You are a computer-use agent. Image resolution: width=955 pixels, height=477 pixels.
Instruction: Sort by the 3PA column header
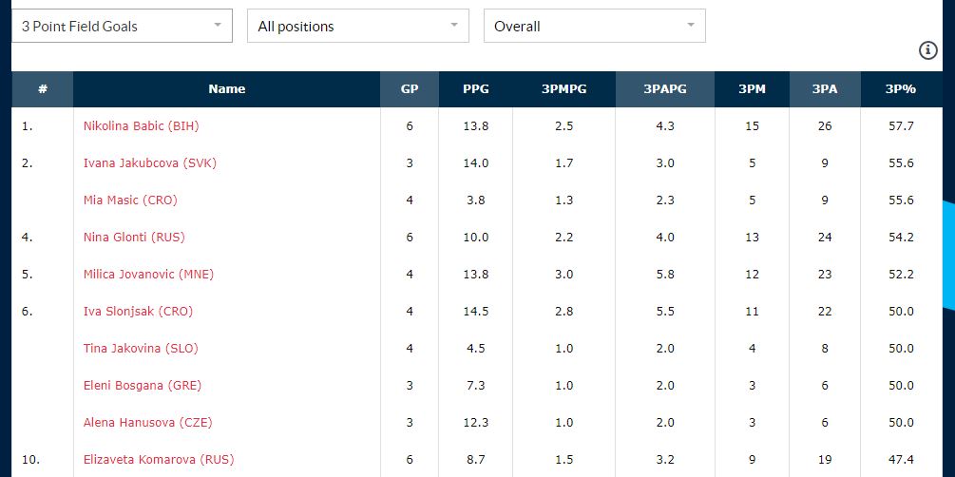825,89
